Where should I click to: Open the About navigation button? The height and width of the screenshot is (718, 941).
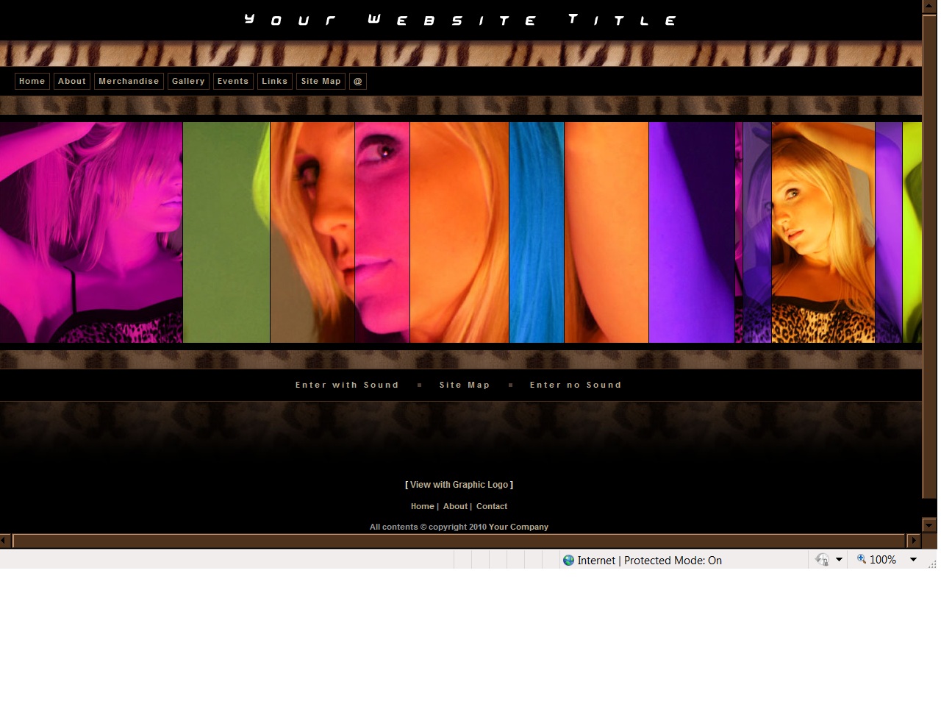point(72,82)
